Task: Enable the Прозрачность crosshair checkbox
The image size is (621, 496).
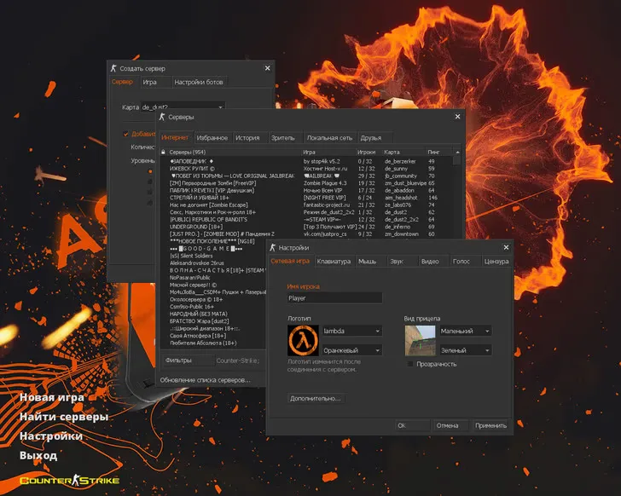Action: [410, 364]
